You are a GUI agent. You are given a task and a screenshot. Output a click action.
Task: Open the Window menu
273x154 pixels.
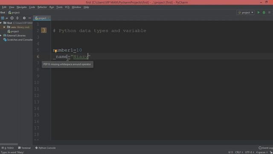[76, 7]
